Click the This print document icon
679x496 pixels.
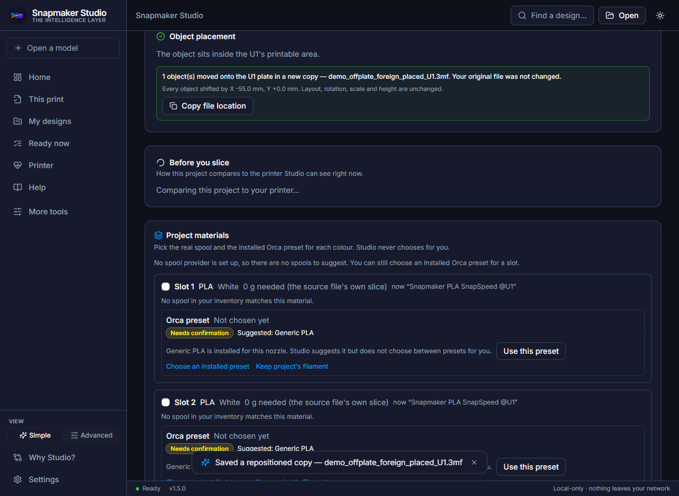(x=18, y=99)
